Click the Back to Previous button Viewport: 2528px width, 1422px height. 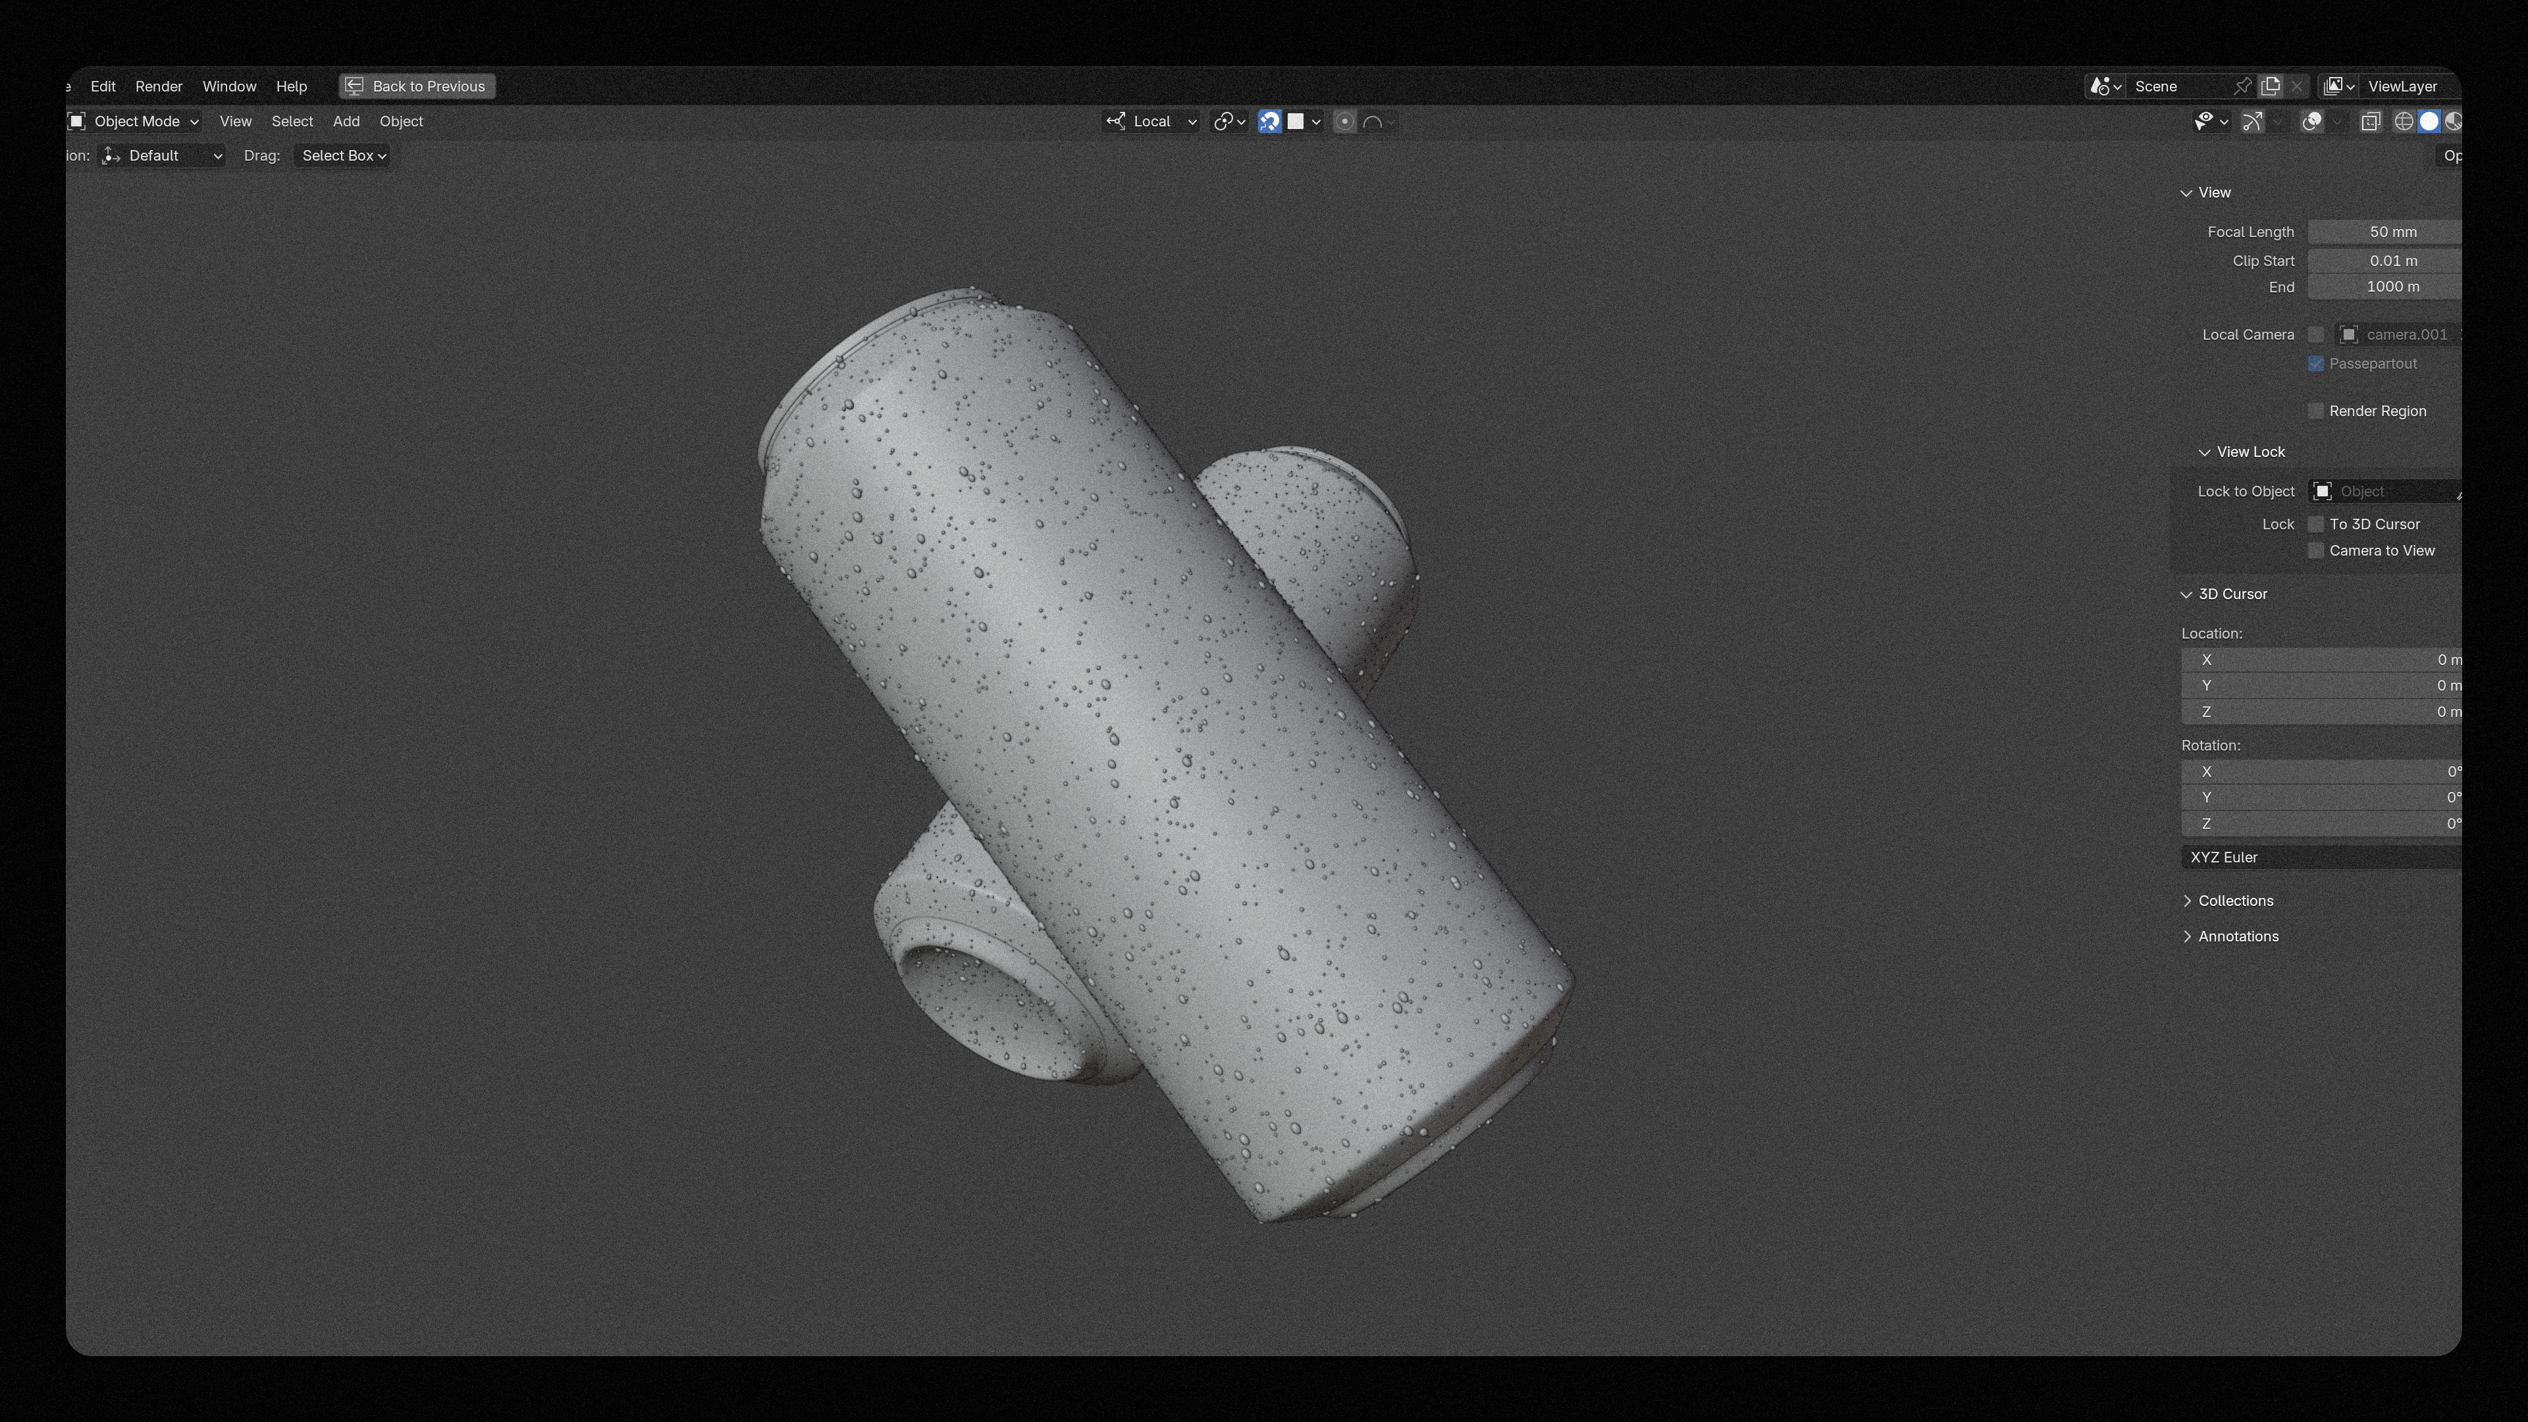[417, 86]
